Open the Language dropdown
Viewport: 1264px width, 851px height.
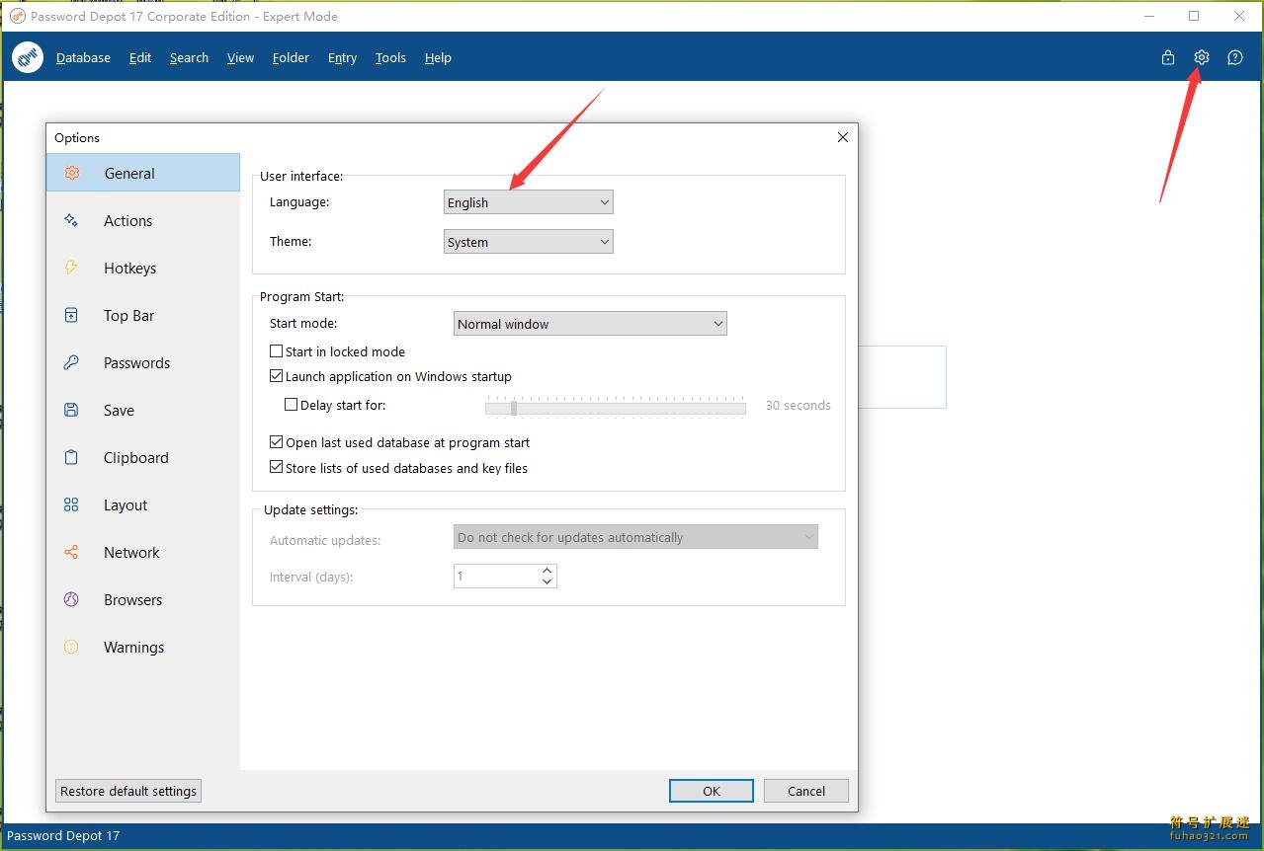pyautogui.click(x=529, y=202)
